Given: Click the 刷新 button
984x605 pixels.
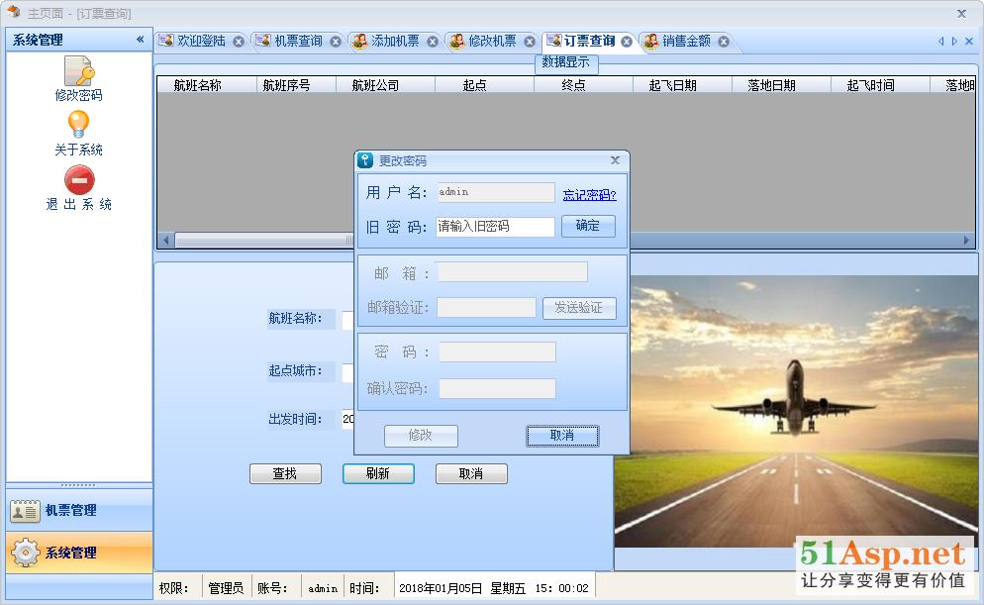Looking at the screenshot, I should pyautogui.click(x=378, y=474).
